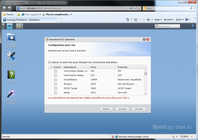198x140 pixels.
Task: Enable the eMule port 4672 checkbox
Action: (56, 93)
